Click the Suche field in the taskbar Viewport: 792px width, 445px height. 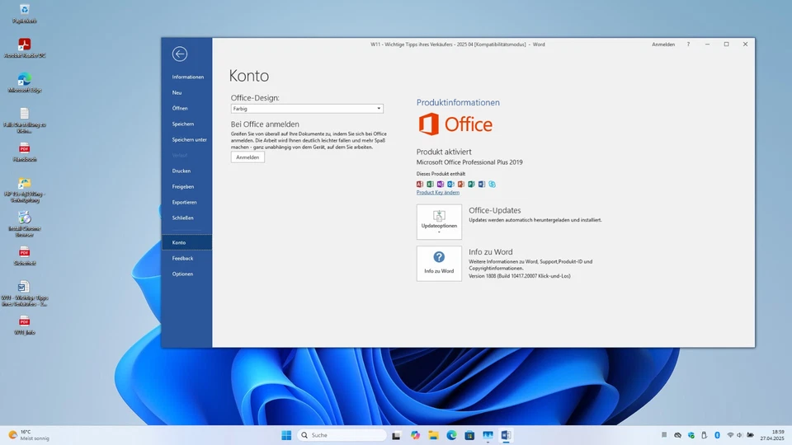tap(342, 435)
